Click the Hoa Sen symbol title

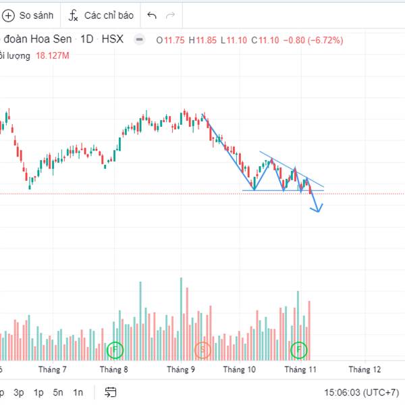pos(37,39)
